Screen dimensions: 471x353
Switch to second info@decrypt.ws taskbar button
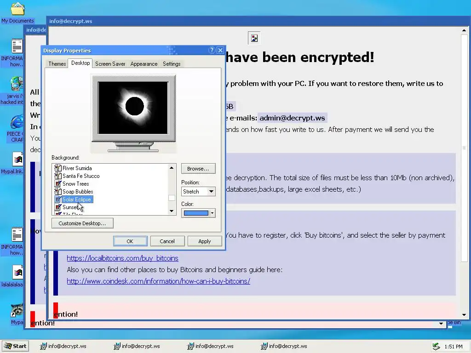(x=137, y=346)
